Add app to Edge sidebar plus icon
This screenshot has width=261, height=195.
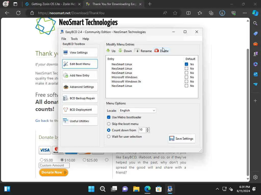(x=255, y=101)
